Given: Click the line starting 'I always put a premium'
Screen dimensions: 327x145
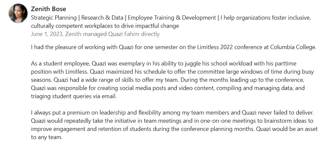Looking at the screenshot, I should pyautogui.click(x=173, y=113).
